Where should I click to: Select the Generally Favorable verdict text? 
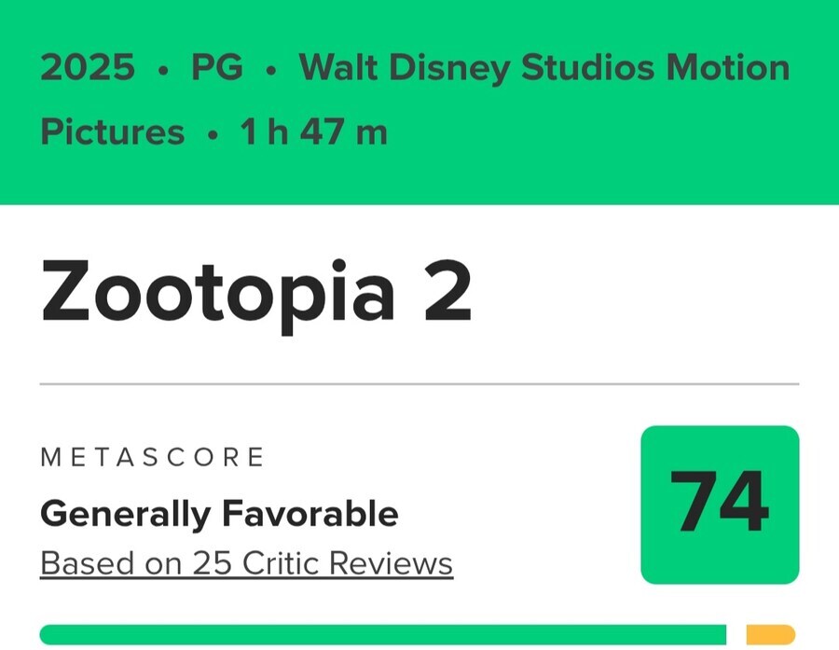pos(219,513)
